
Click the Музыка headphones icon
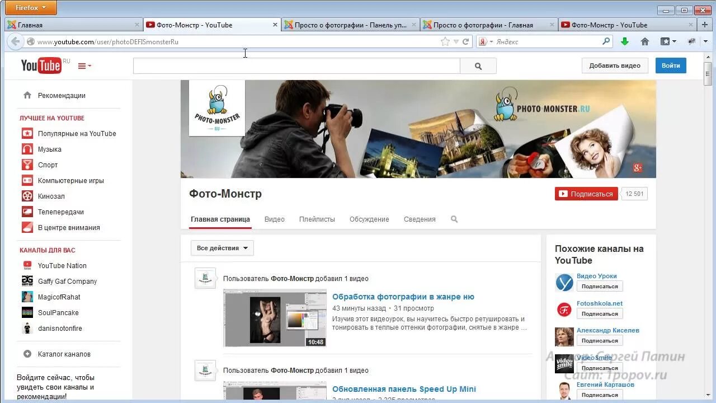27,149
